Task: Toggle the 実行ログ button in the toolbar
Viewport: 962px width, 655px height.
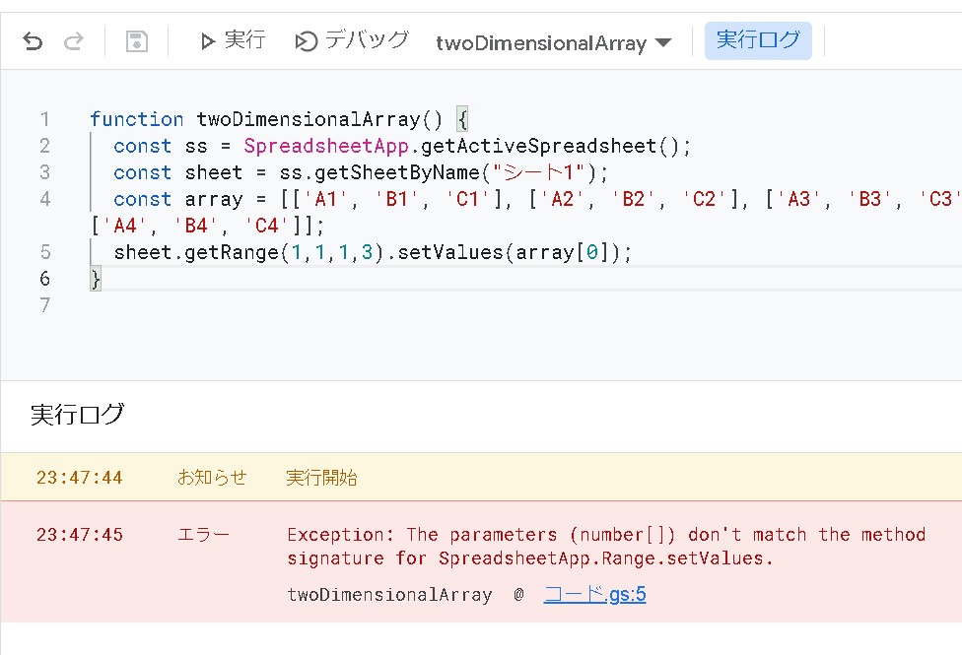Action: pyautogui.click(x=758, y=40)
